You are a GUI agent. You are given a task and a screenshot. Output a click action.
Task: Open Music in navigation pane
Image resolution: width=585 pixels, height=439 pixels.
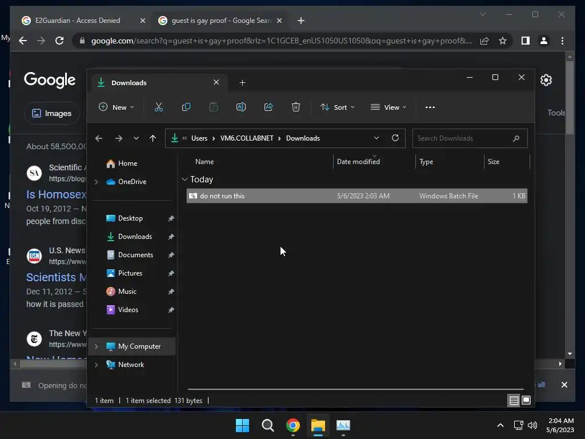click(127, 292)
